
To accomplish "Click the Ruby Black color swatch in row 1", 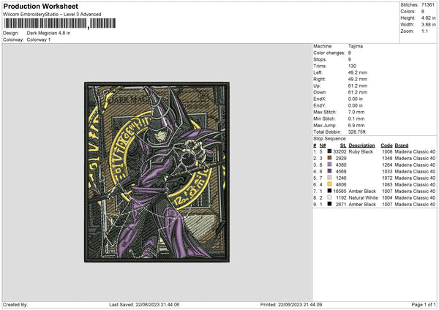I will pyautogui.click(x=329, y=151).
